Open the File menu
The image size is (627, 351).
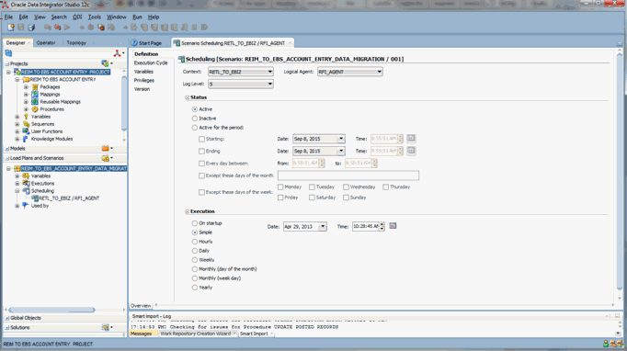8,17
